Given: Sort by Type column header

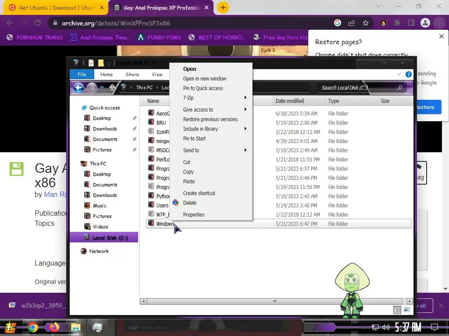Looking at the screenshot, I should point(351,101).
